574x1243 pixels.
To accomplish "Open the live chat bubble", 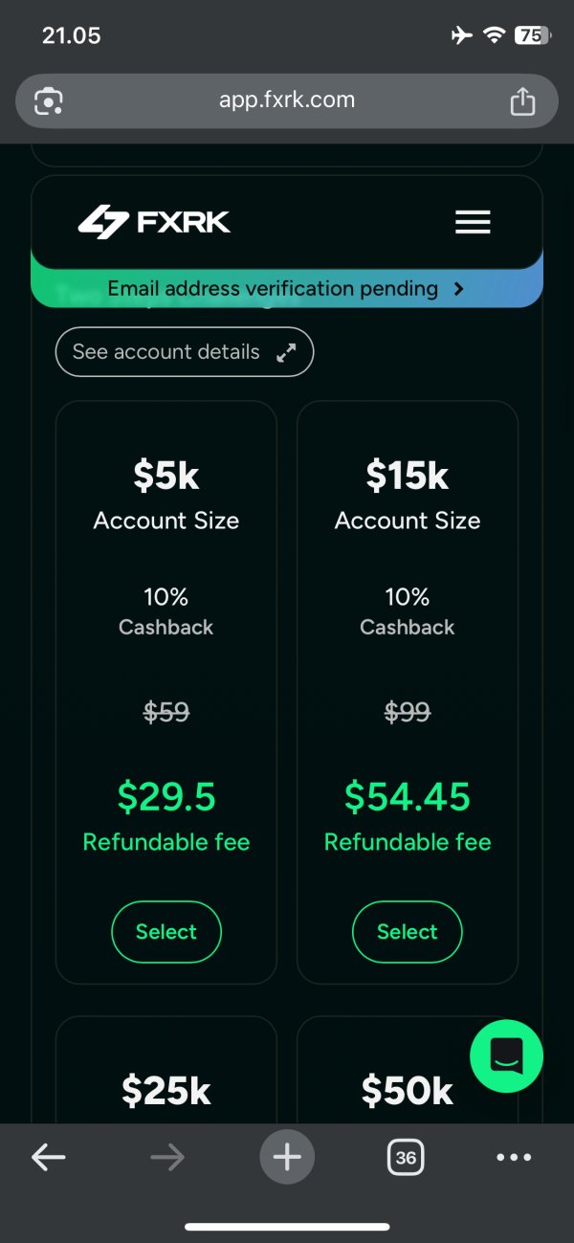I will 506,1055.
